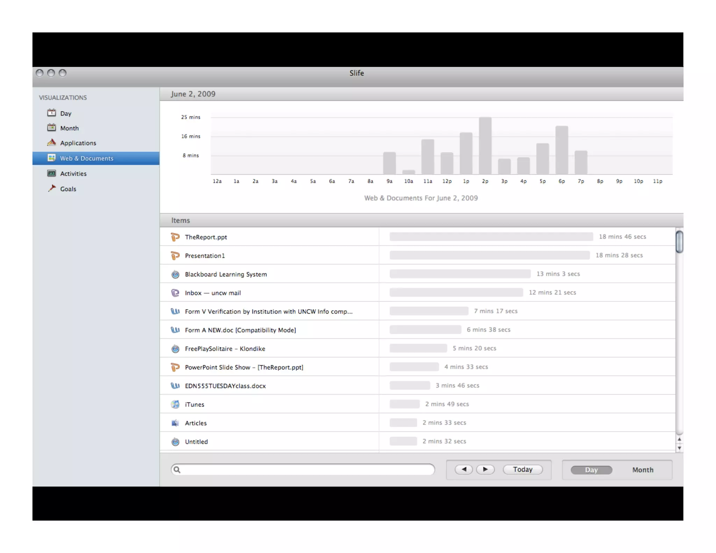This screenshot has width=716, height=553.
Task: Go to previous day with the left arrow
Action: click(464, 469)
